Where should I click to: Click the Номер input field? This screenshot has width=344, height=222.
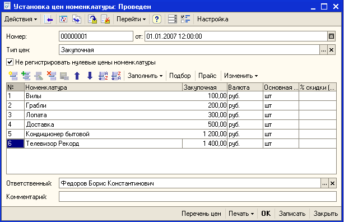click(96, 36)
